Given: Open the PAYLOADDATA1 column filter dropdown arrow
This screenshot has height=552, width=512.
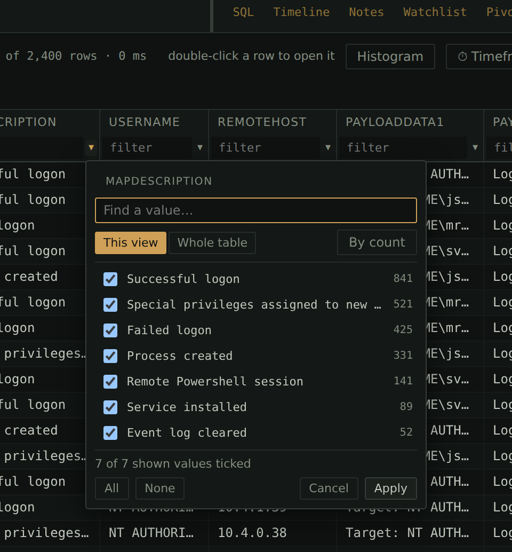Looking at the screenshot, I should [x=475, y=147].
